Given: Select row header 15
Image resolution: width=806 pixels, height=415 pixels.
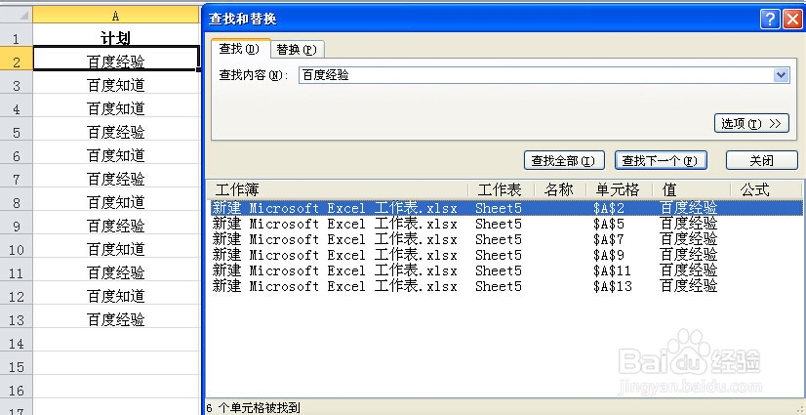Looking at the screenshot, I should click(16, 364).
